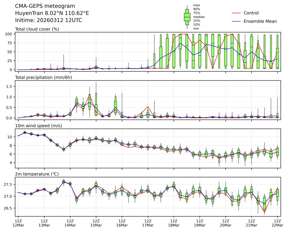287x231 pixels.
Task: Click the 27.5 tick on temperature axis
Action: 8,184
